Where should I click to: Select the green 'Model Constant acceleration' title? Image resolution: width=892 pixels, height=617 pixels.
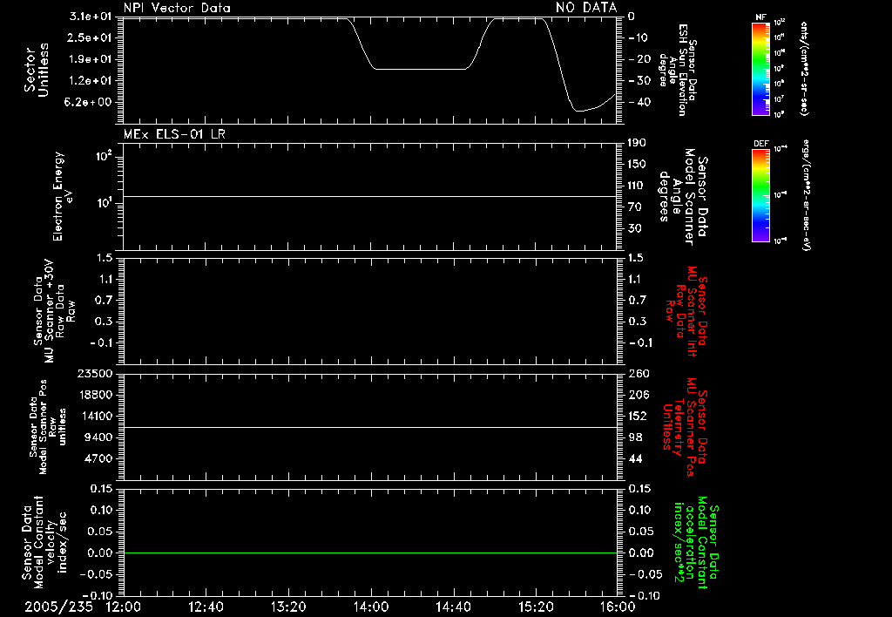(696, 542)
